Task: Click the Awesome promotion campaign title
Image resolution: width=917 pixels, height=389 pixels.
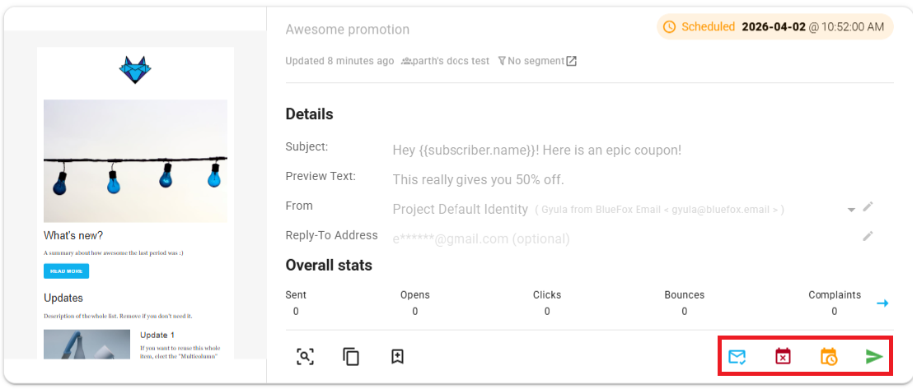Action: pyautogui.click(x=347, y=30)
